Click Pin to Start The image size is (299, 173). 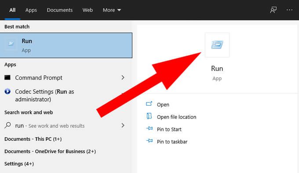tap(169, 129)
